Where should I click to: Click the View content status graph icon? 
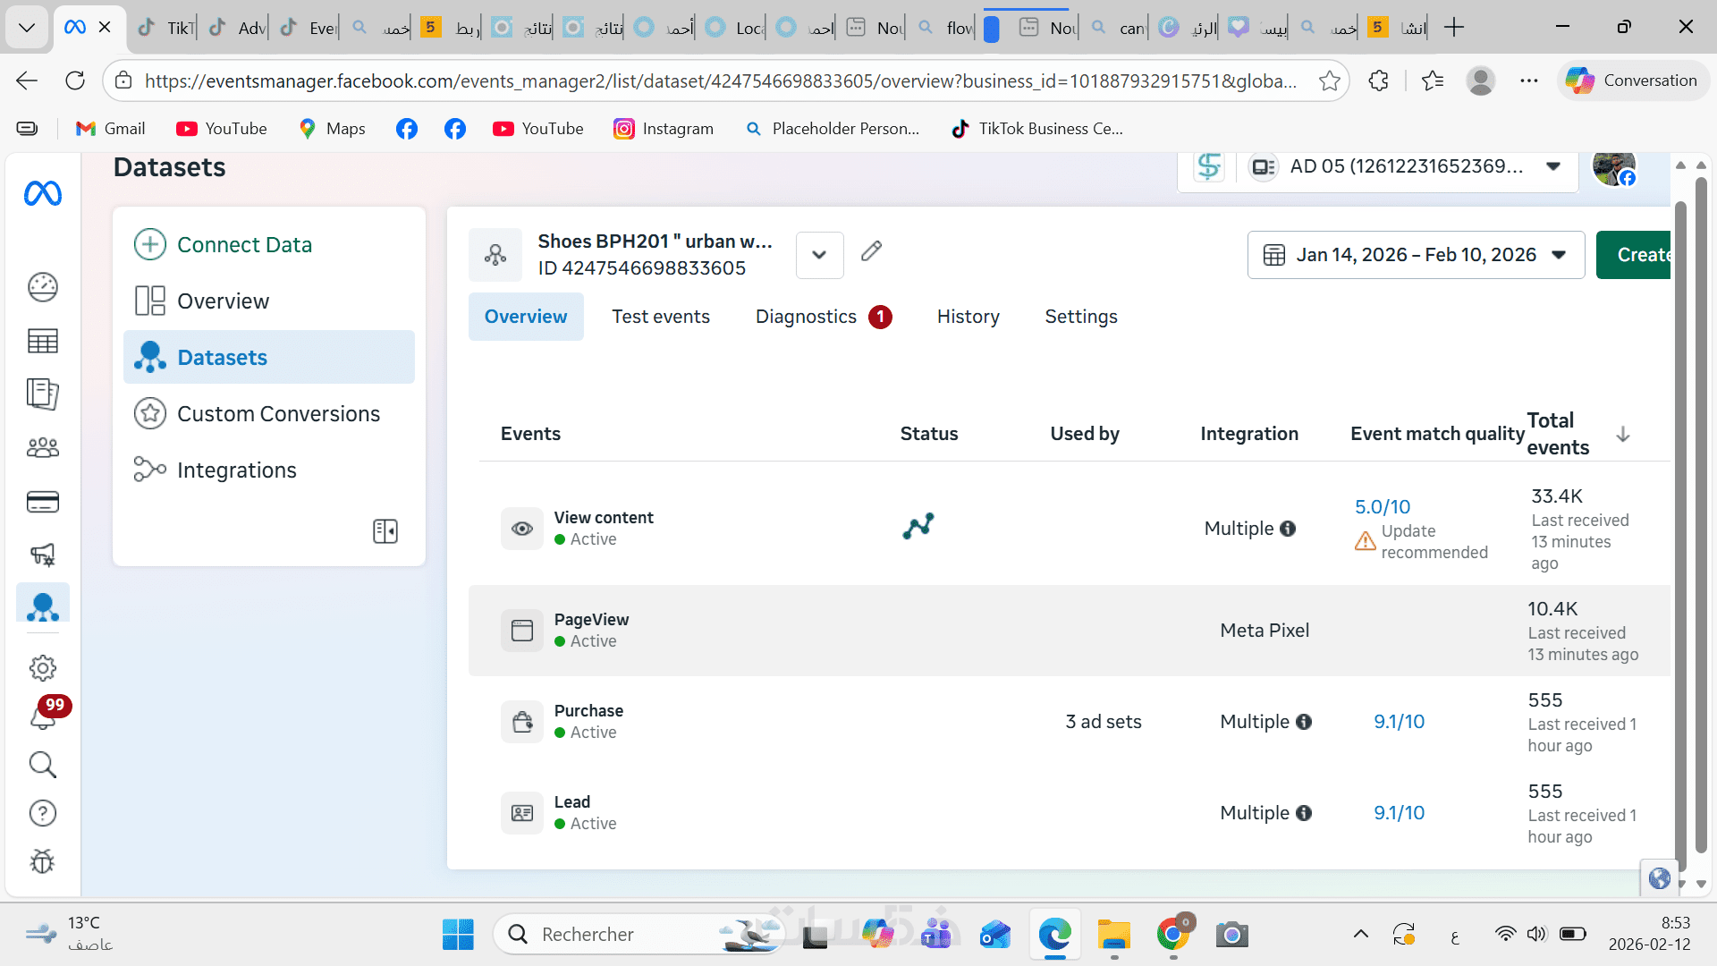point(918,526)
